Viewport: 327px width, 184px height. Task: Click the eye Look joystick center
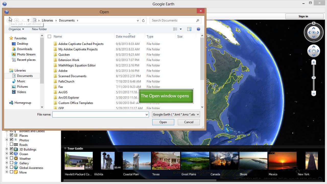click(314, 32)
